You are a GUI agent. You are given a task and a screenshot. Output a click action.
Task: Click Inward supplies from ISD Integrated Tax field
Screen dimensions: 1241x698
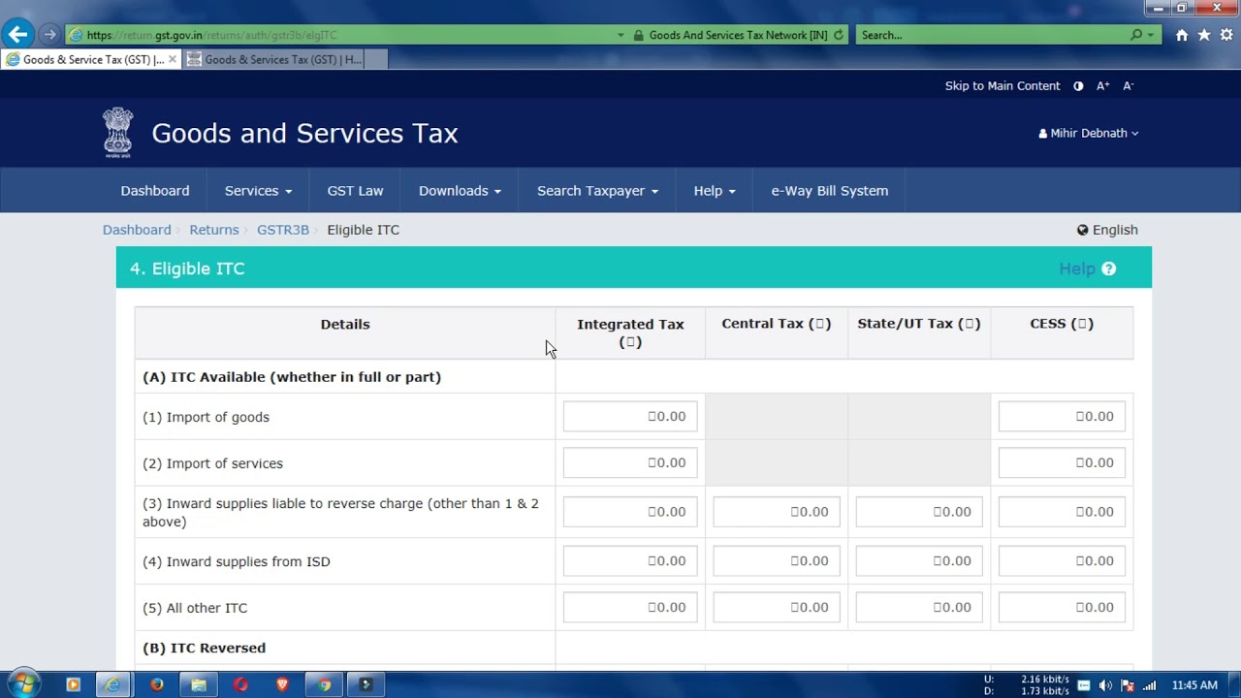pos(630,561)
